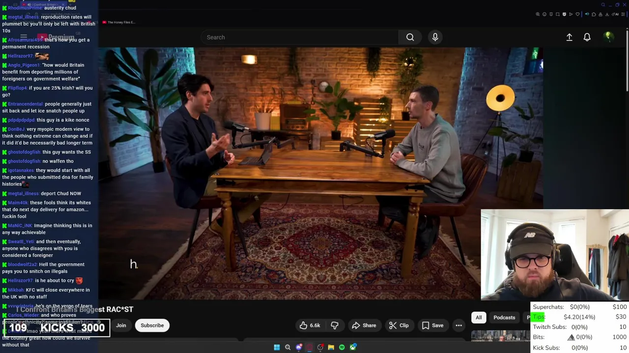
Task: Open the browser AI assistant icon
Action: coord(615,14)
